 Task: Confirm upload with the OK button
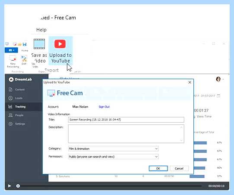tap(158, 168)
